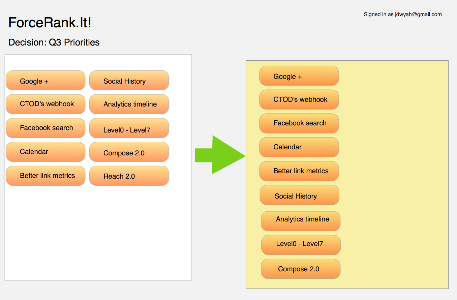Viewport: 457px width, 300px height.
Task: Select Better link metrics in white panel
Action: point(45,176)
